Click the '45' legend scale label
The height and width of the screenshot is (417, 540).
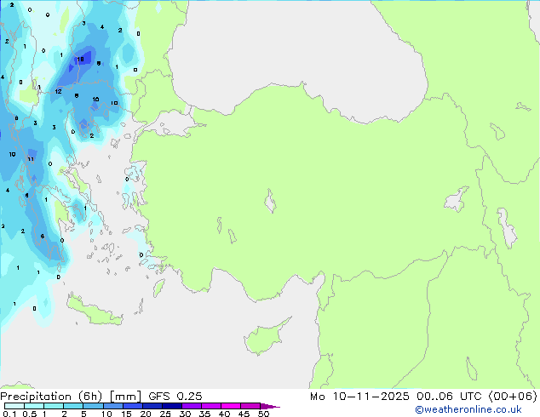click(244, 414)
